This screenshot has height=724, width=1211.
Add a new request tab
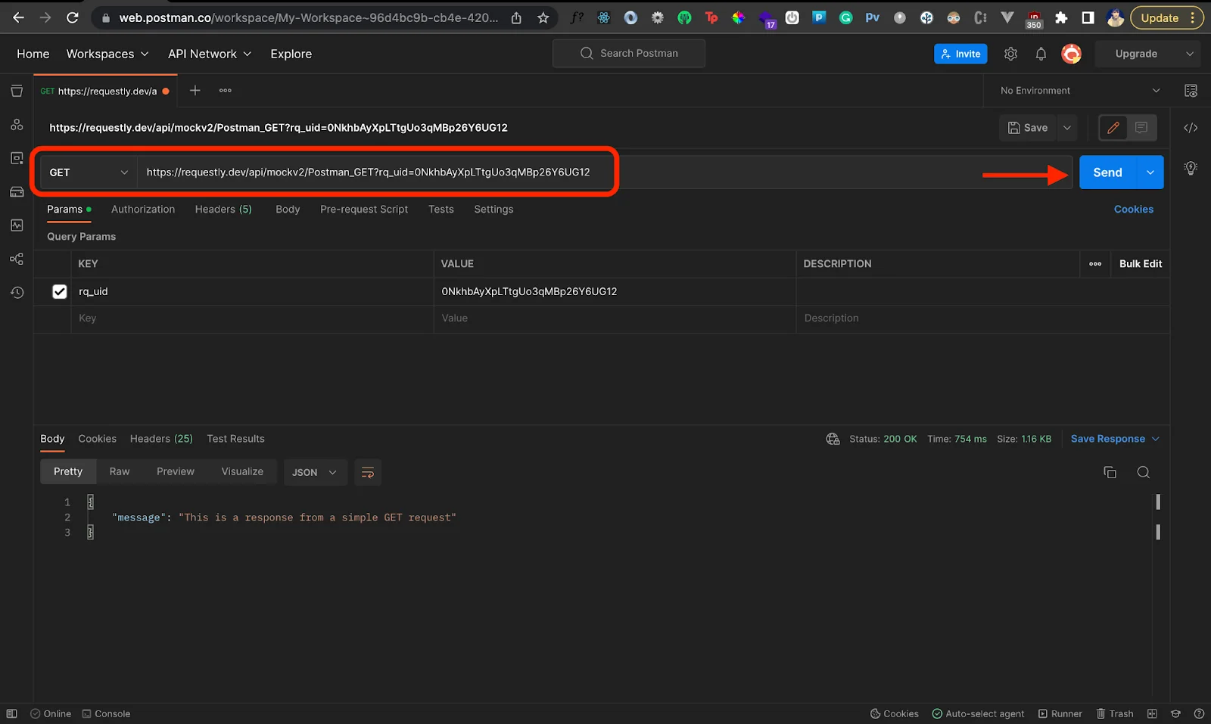click(195, 90)
